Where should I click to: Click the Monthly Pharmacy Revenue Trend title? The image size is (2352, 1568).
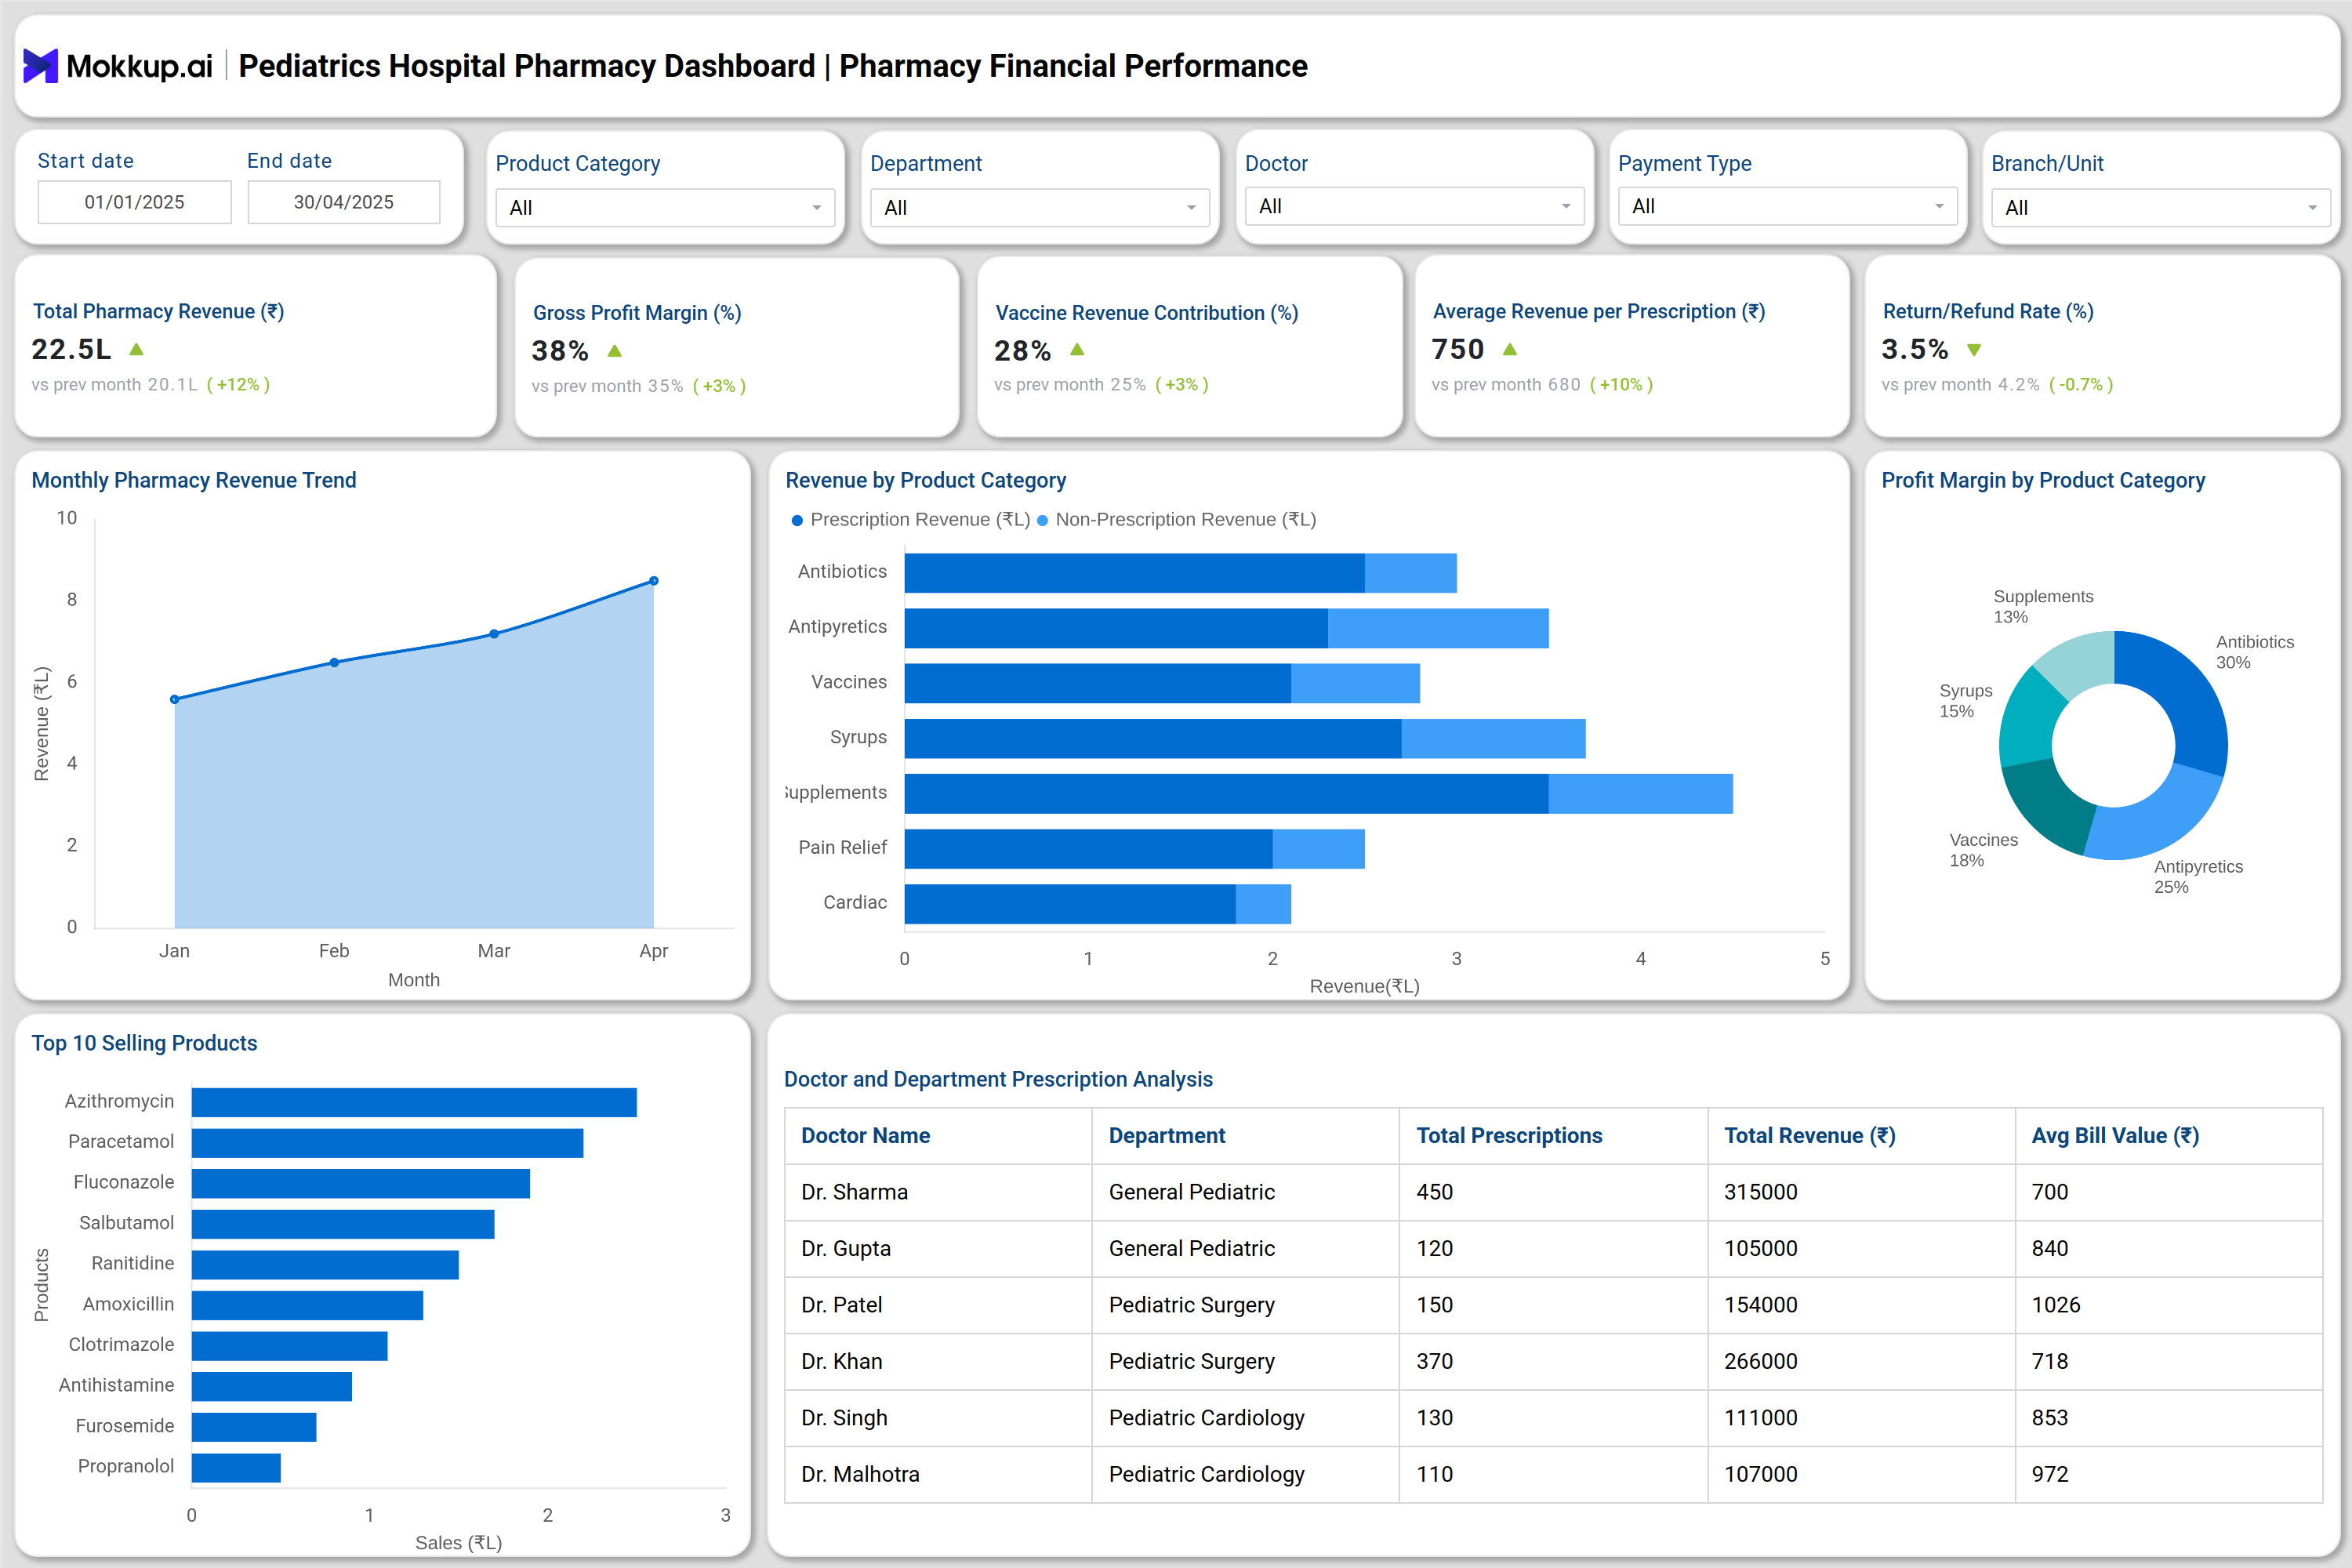point(194,480)
